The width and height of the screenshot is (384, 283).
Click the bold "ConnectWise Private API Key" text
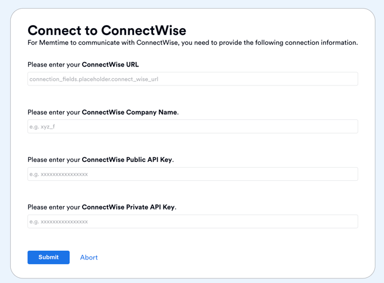(x=128, y=207)
